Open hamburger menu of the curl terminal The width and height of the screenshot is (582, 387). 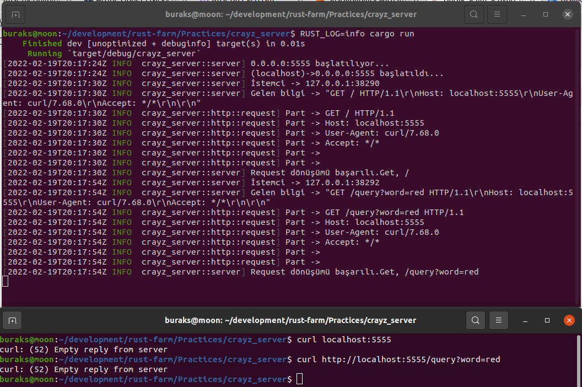pos(499,320)
